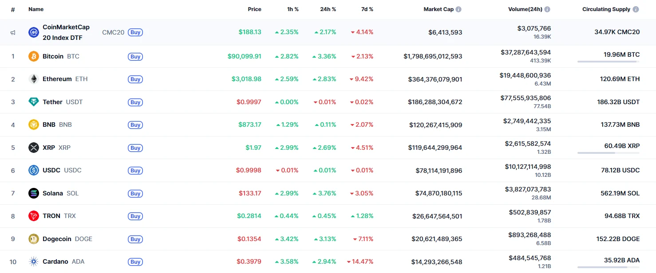Sort by the 7d % column header
Screen dimensions: 656x273
pos(366,9)
